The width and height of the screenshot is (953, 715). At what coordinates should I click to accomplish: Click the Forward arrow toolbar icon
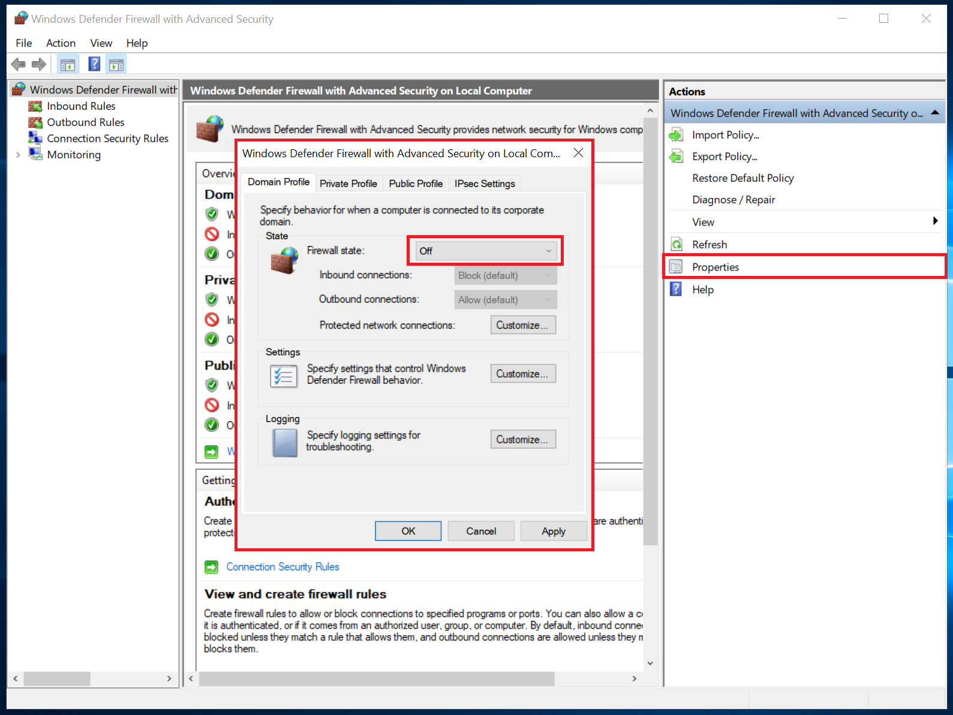39,64
